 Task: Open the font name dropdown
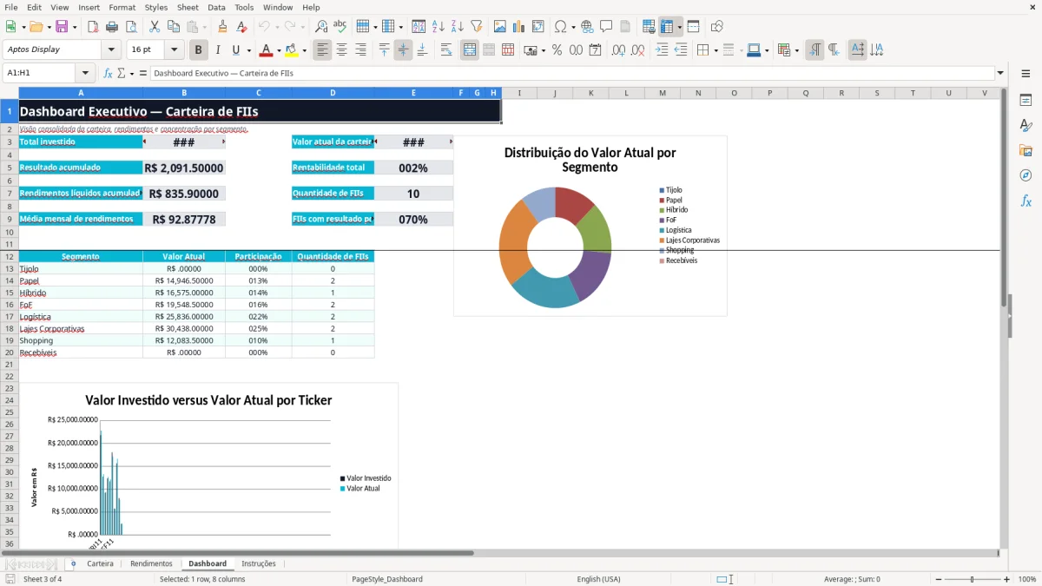[x=110, y=49]
